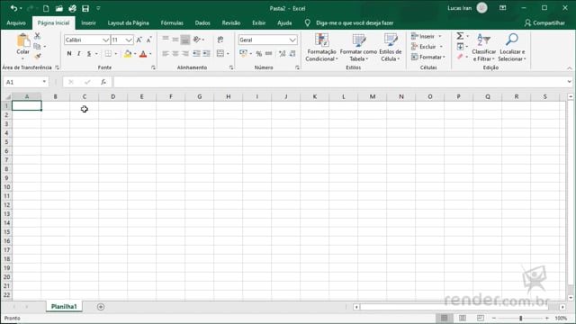Activate the Format Painter brush
This screenshot has height=324, width=576.
tap(37, 56)
